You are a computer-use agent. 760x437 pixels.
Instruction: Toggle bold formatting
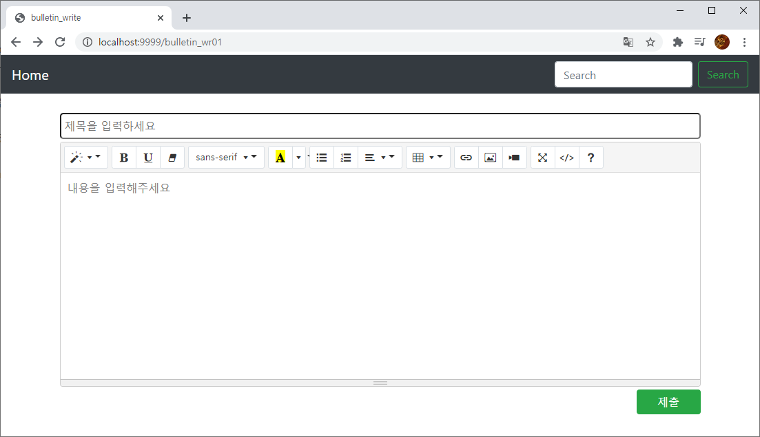[124, 158]
